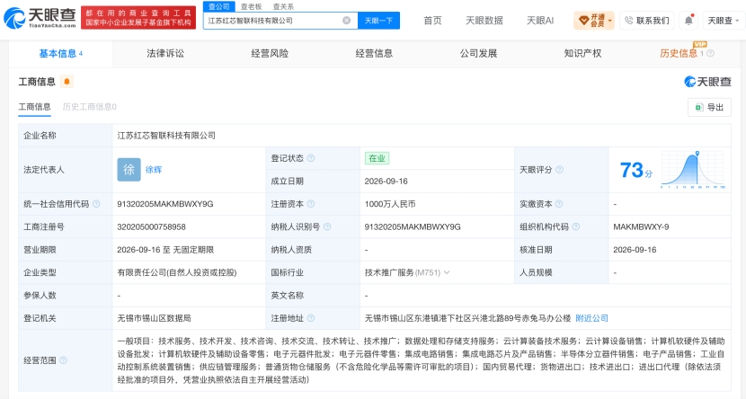Select the 历史工商信息0 sub-tab
The width and height of the screenshot is (746, 399).
click(90, 107)
